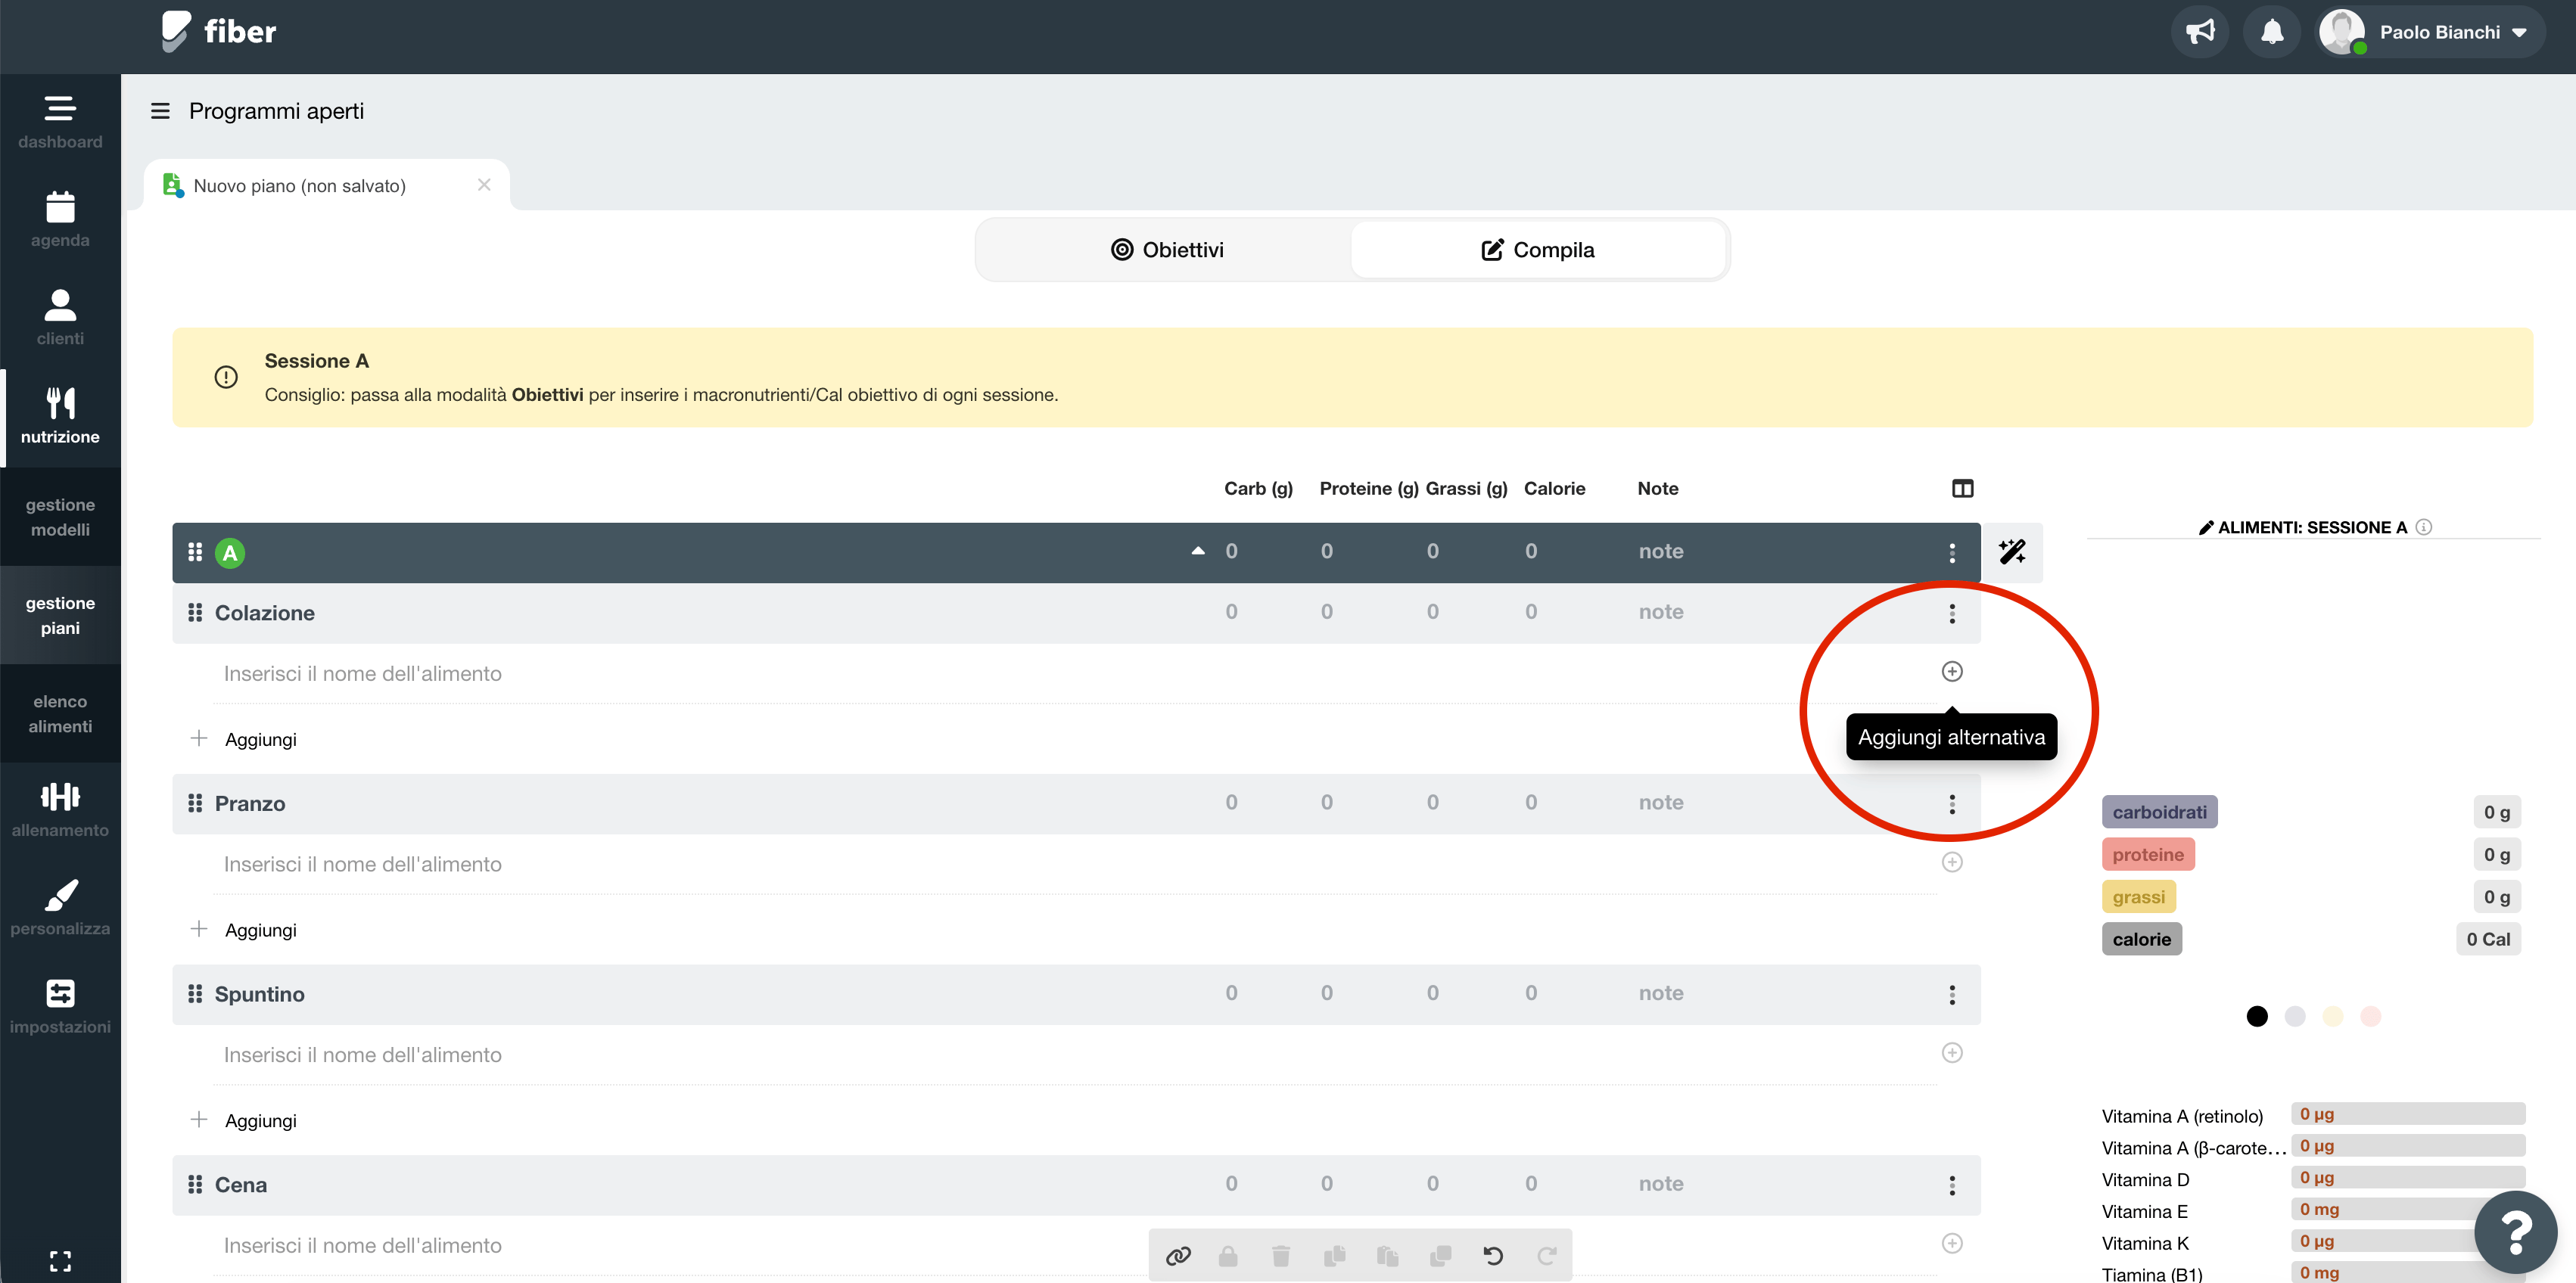Add alternative to Spuntino food row
This screenshot has height=1283, width=2576.
tap(1951, 1052)
